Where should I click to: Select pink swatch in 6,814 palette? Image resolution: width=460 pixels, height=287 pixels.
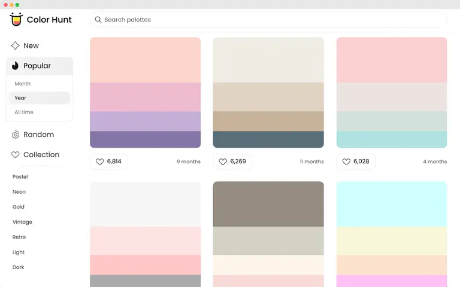[145, 97]
